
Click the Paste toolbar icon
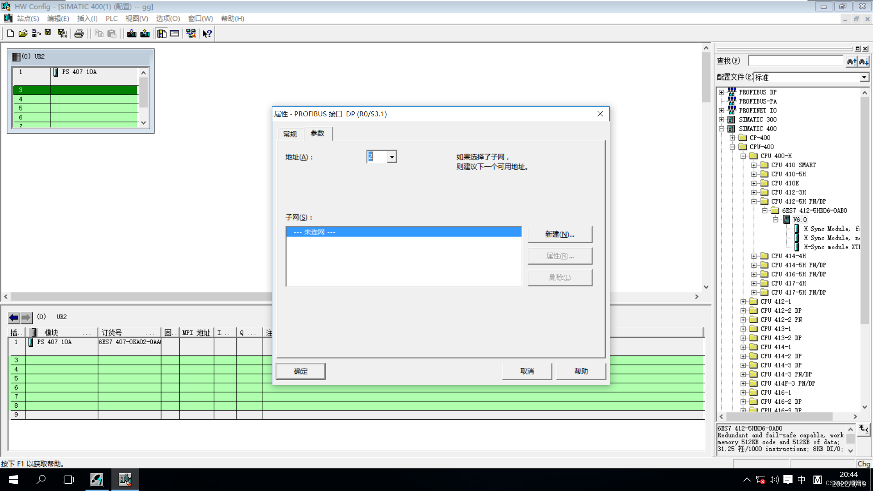pyautogui.click(x=112, y=34)
